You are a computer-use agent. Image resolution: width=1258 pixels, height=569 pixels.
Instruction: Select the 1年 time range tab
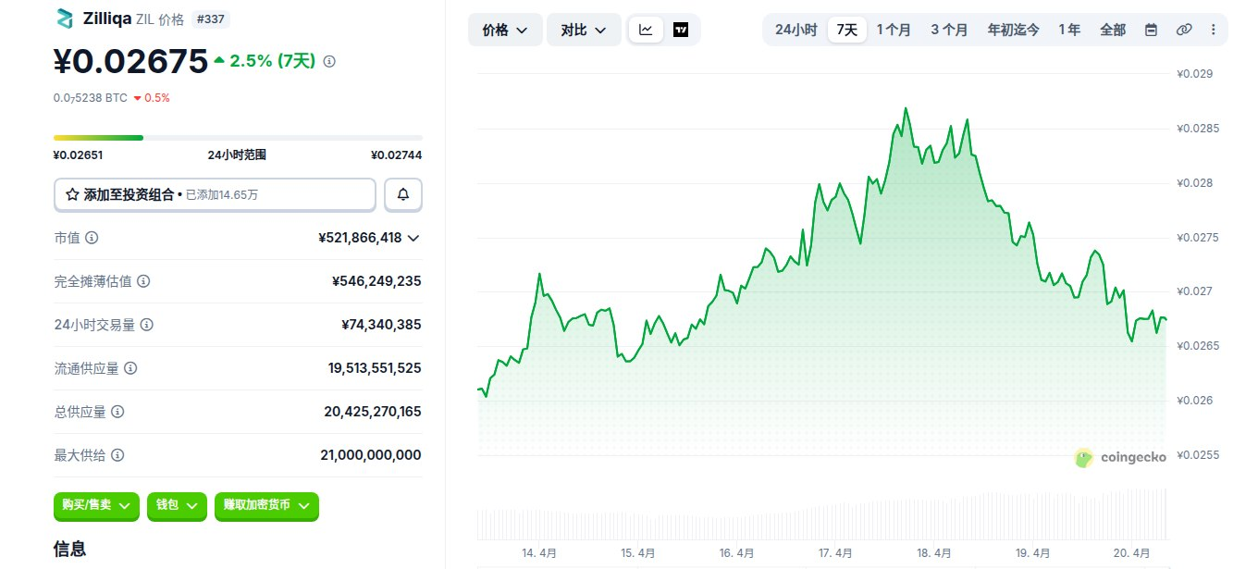[1068, 30]
